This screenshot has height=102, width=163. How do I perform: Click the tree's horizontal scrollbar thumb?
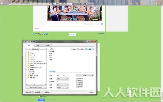tap(35, 85)
